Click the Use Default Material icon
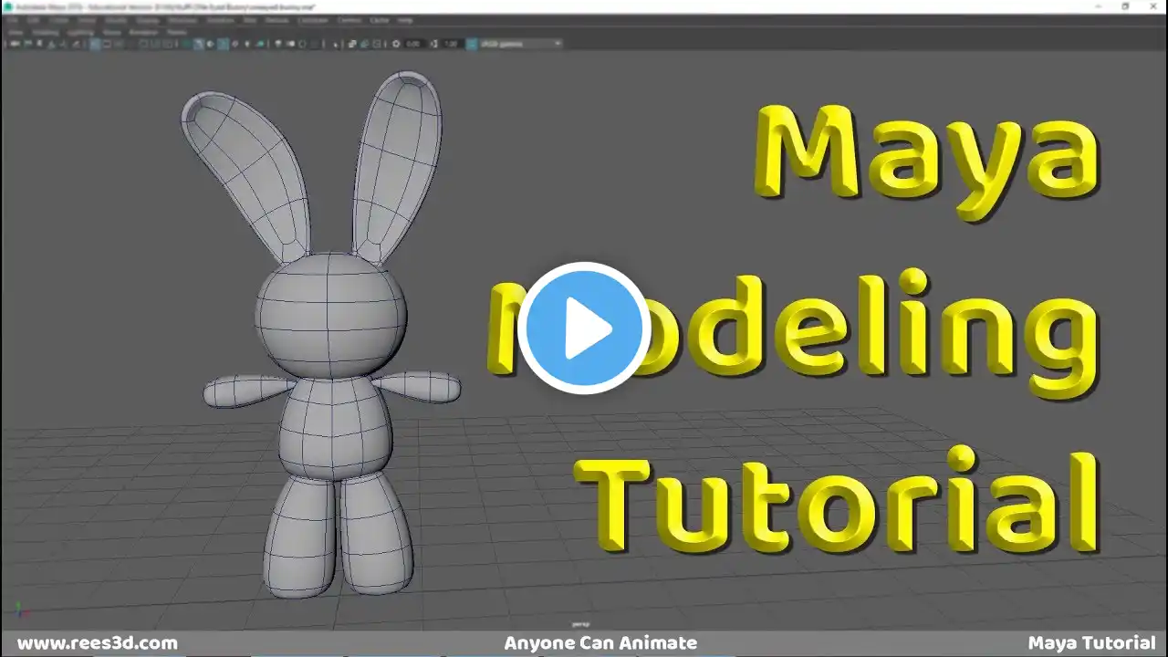 [x=210, y=43]
